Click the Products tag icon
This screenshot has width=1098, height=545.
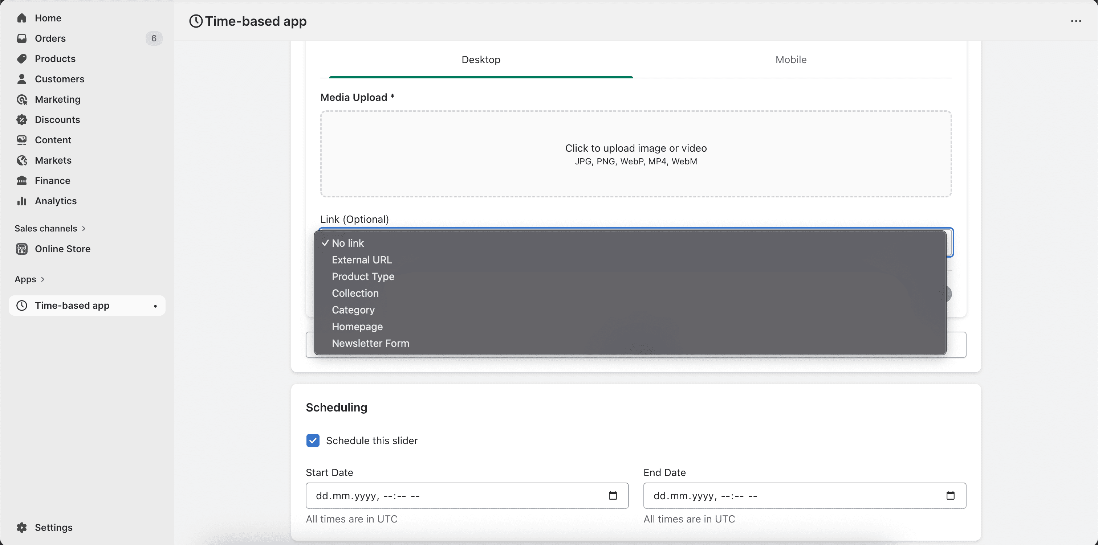[x=22, y=59]
